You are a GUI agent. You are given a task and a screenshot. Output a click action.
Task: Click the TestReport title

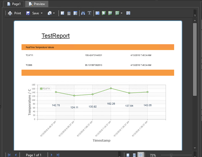tap(56, 36)
